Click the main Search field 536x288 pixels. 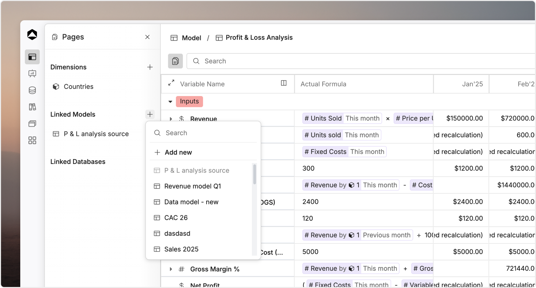pyautogui.click(x=361, y=61)
